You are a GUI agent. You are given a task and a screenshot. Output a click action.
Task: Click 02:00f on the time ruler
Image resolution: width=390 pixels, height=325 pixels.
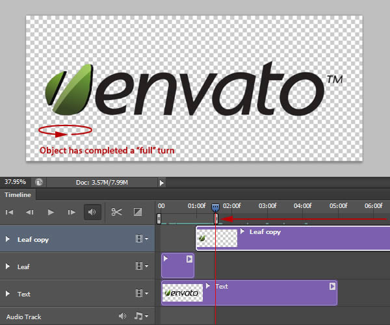(x=232, y=206)
